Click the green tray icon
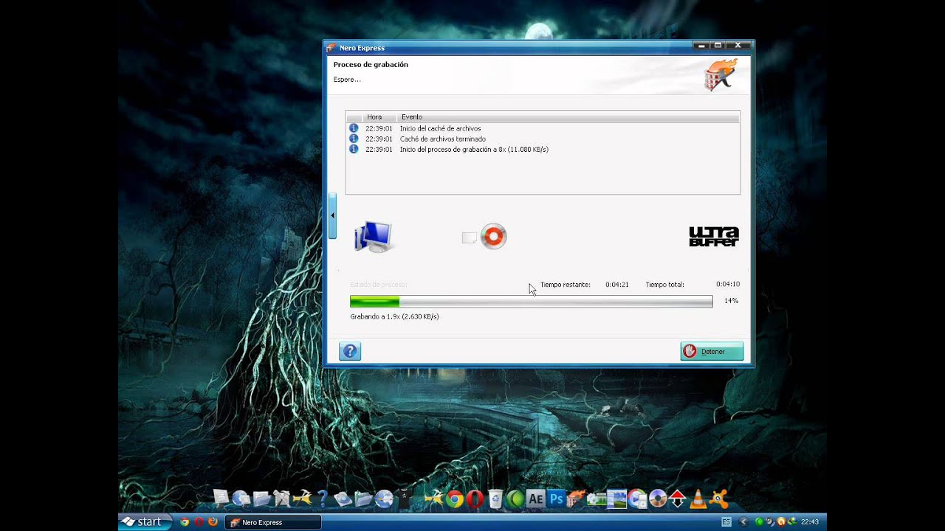Viewport: 945px width, 531px height. (x=759, y=522)
